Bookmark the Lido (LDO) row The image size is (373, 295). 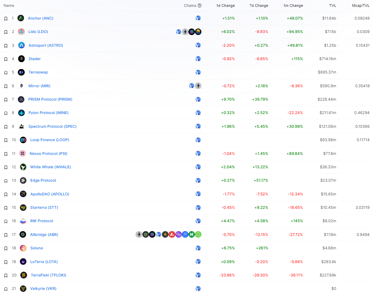(6, 32)
